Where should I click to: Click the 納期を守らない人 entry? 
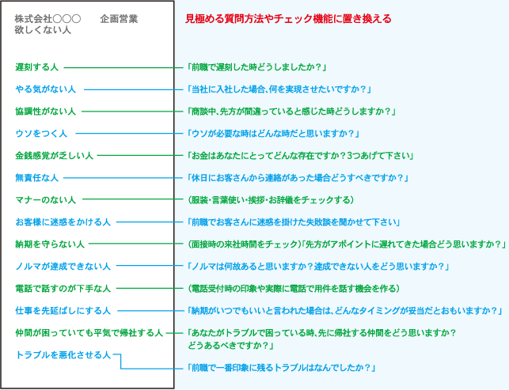click(50, 244)
